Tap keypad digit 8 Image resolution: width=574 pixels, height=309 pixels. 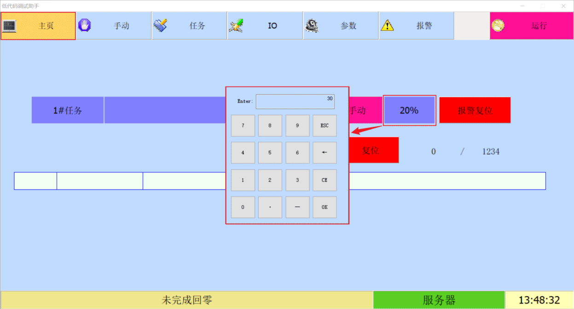coord(270,126)
